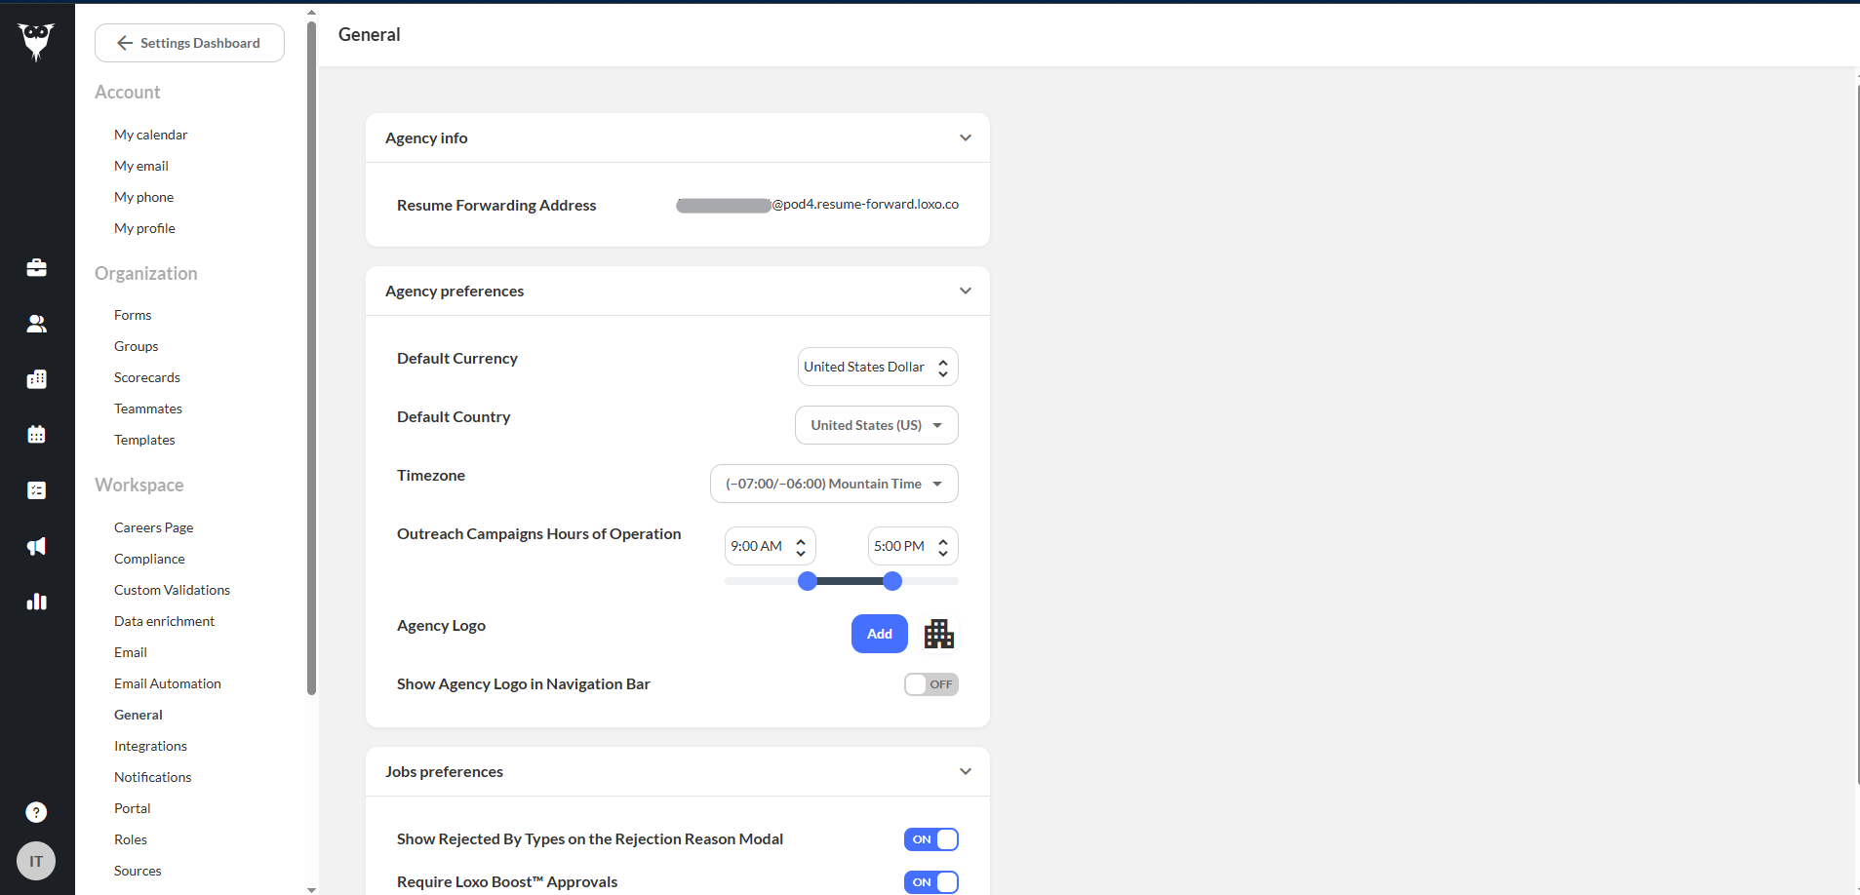Click the Loxo owl logo icon
Viewport: 1860px width, 895px height.
(36, 42)
